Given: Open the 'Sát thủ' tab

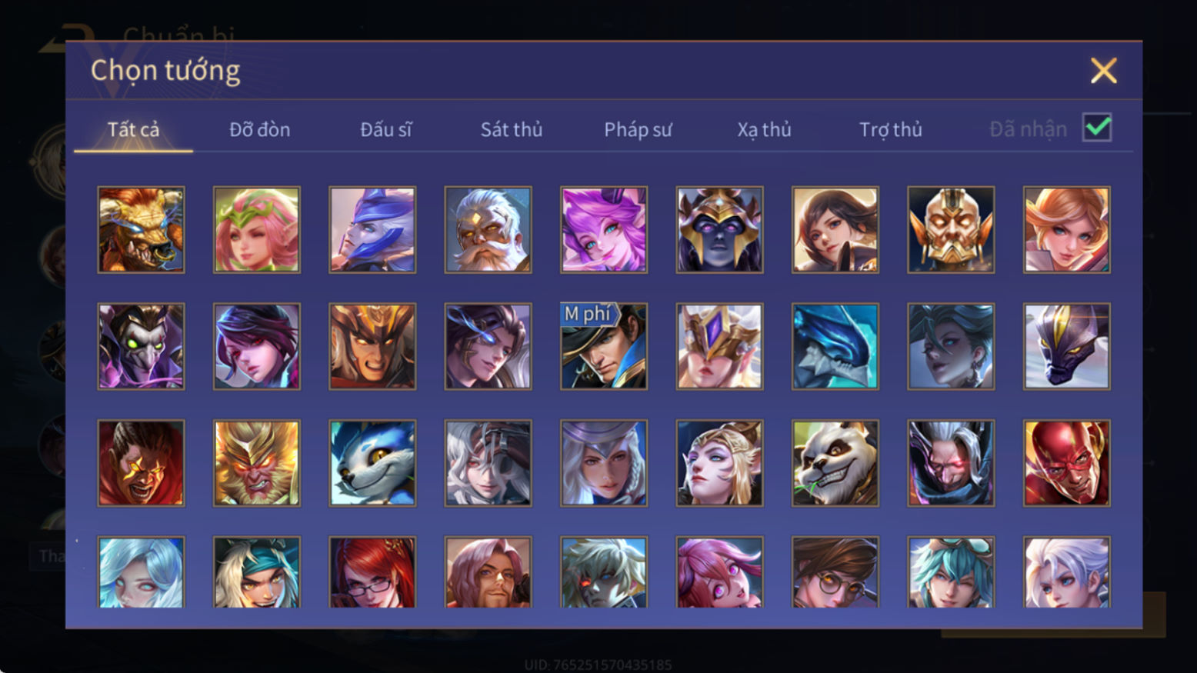Looking at the screenshot, I should 512,129.
